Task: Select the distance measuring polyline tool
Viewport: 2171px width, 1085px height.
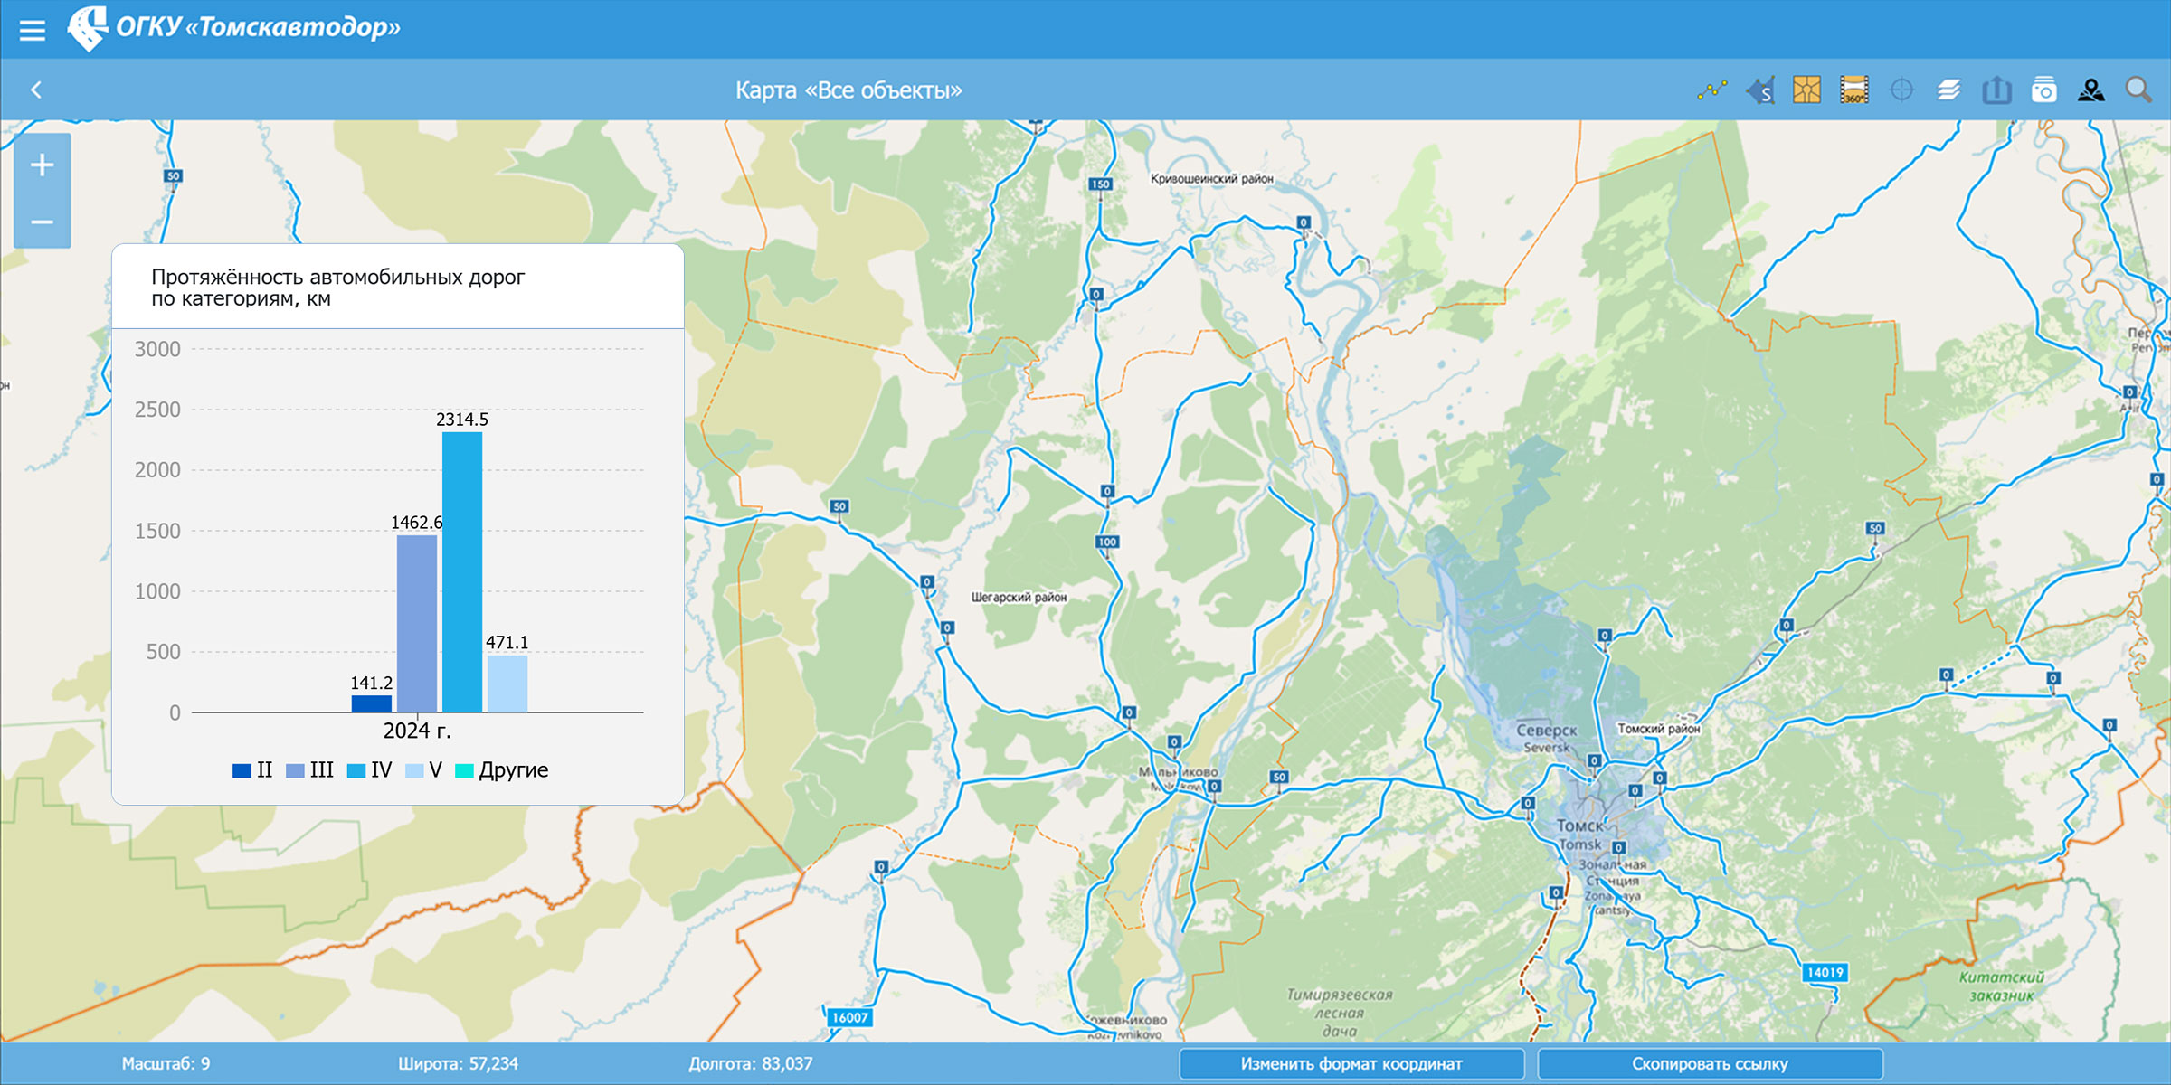Action: [1711, 90]
